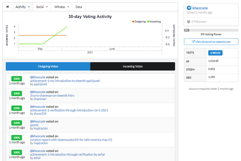The image size is (241, 161).
Task: Open curation-report-with-steemcurator05 post link
Action: (71, 140)
